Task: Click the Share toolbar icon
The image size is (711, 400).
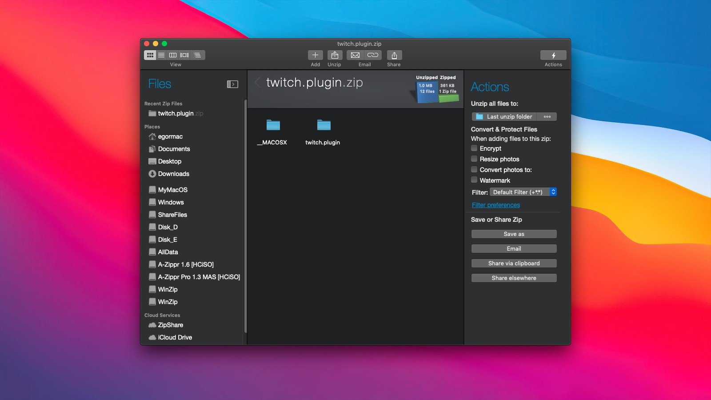Action: (394, 55)
